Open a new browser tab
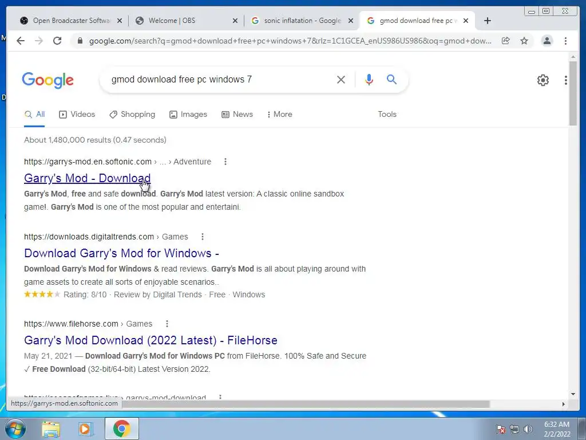This screenshot has height=440, width=586. click(488, 21)
